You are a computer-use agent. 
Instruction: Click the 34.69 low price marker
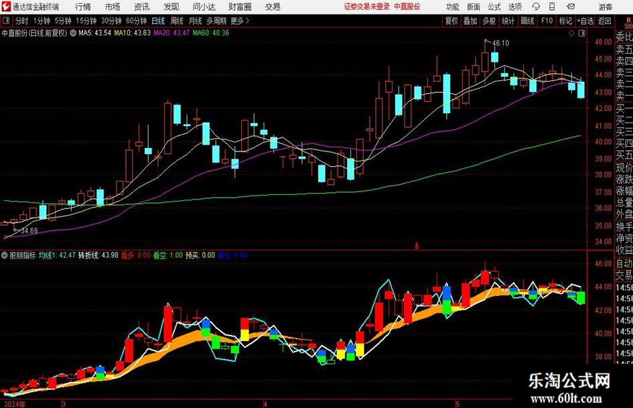tap(29, 230)
